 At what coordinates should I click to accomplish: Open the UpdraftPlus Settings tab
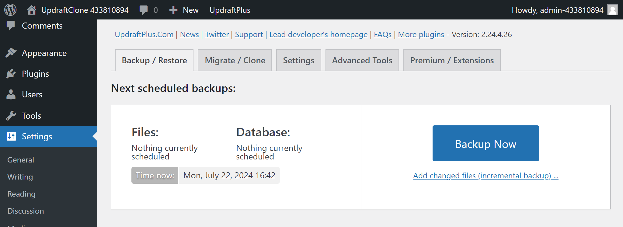(298, 60)
